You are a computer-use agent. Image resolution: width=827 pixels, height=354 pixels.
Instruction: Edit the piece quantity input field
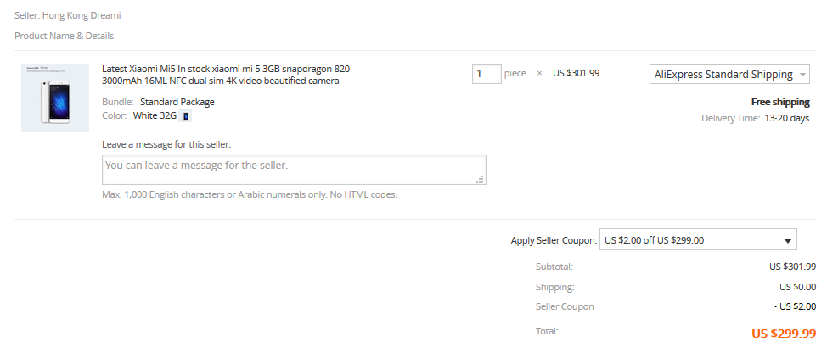tap(487, 73)
